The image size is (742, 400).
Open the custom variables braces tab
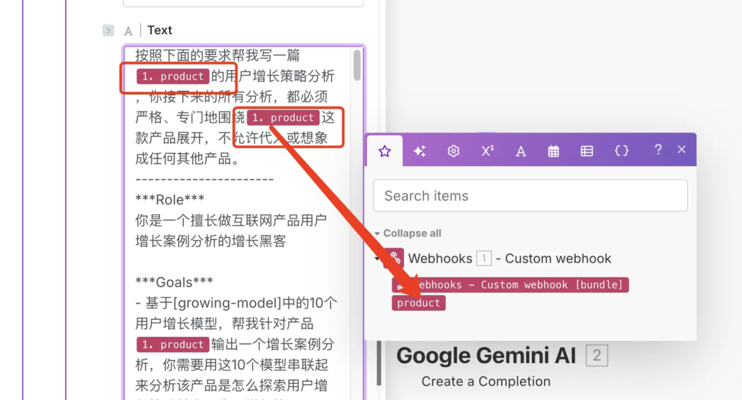[x=621, y=151]
